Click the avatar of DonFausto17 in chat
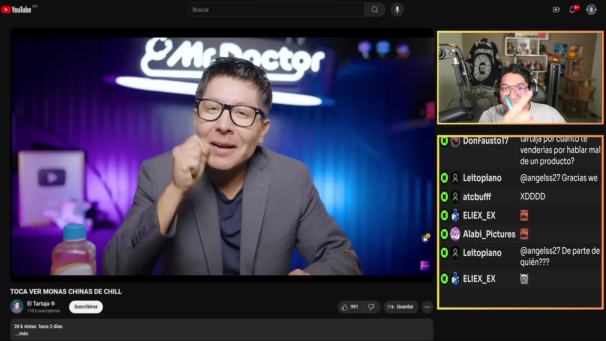 [455, 141]
